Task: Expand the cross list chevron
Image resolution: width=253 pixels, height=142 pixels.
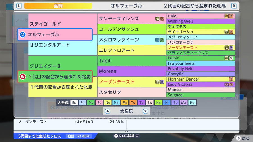Action: pos(126,132)
